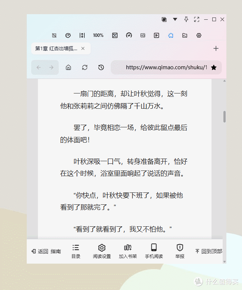Click the paragraph starting 罢了，毕竟相恋一场

(x=124, y=134)
